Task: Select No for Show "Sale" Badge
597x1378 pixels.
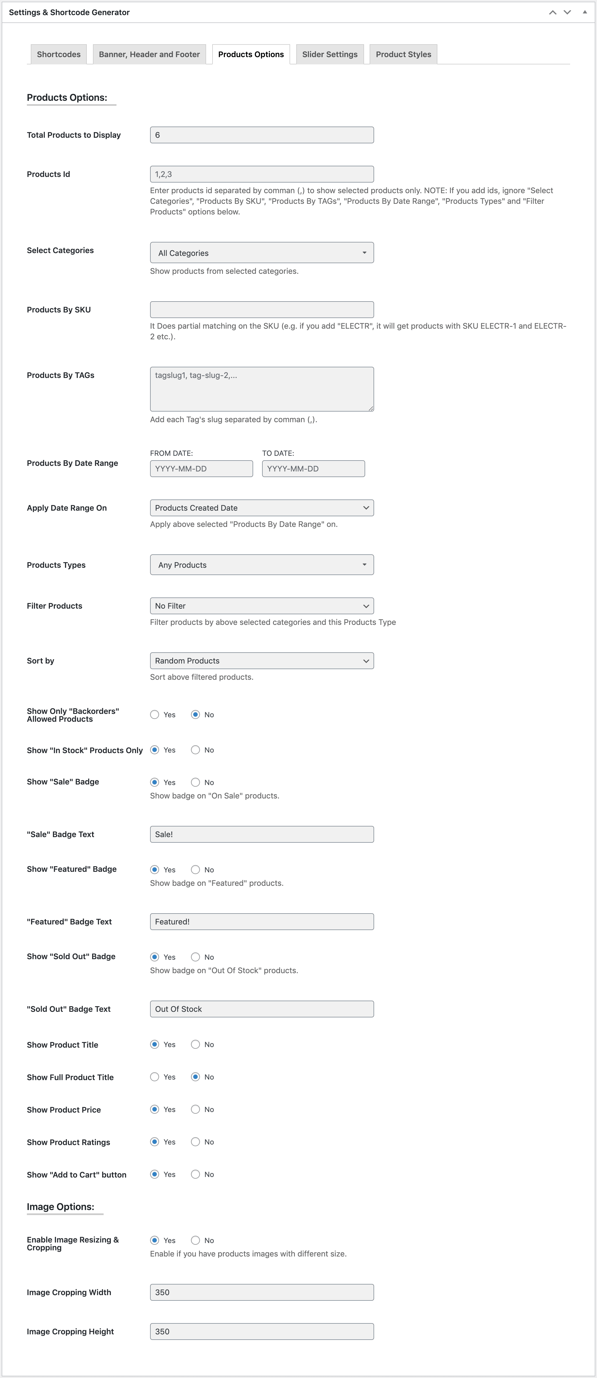Action: tap(196, 783)
